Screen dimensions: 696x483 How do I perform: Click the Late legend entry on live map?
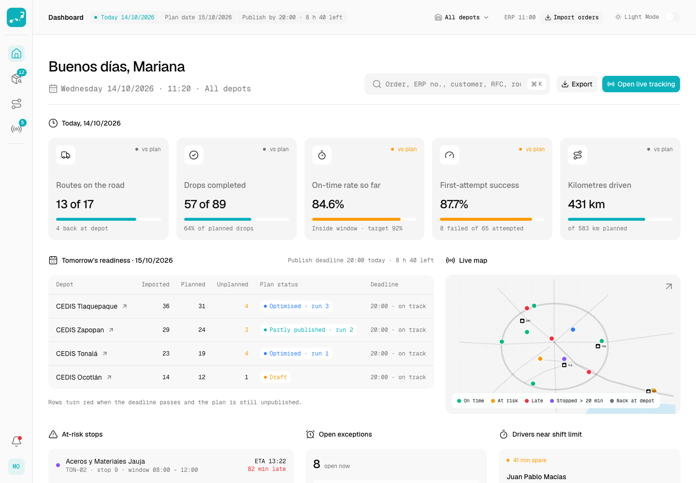[534, 401]
